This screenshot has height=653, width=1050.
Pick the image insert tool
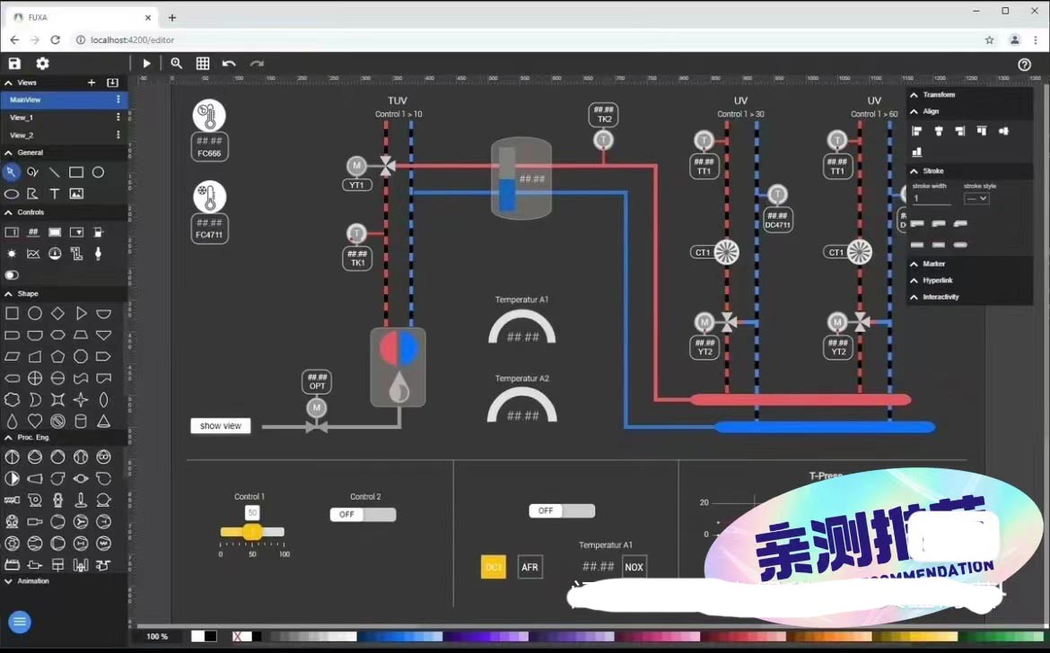click(x=76, y=194)
